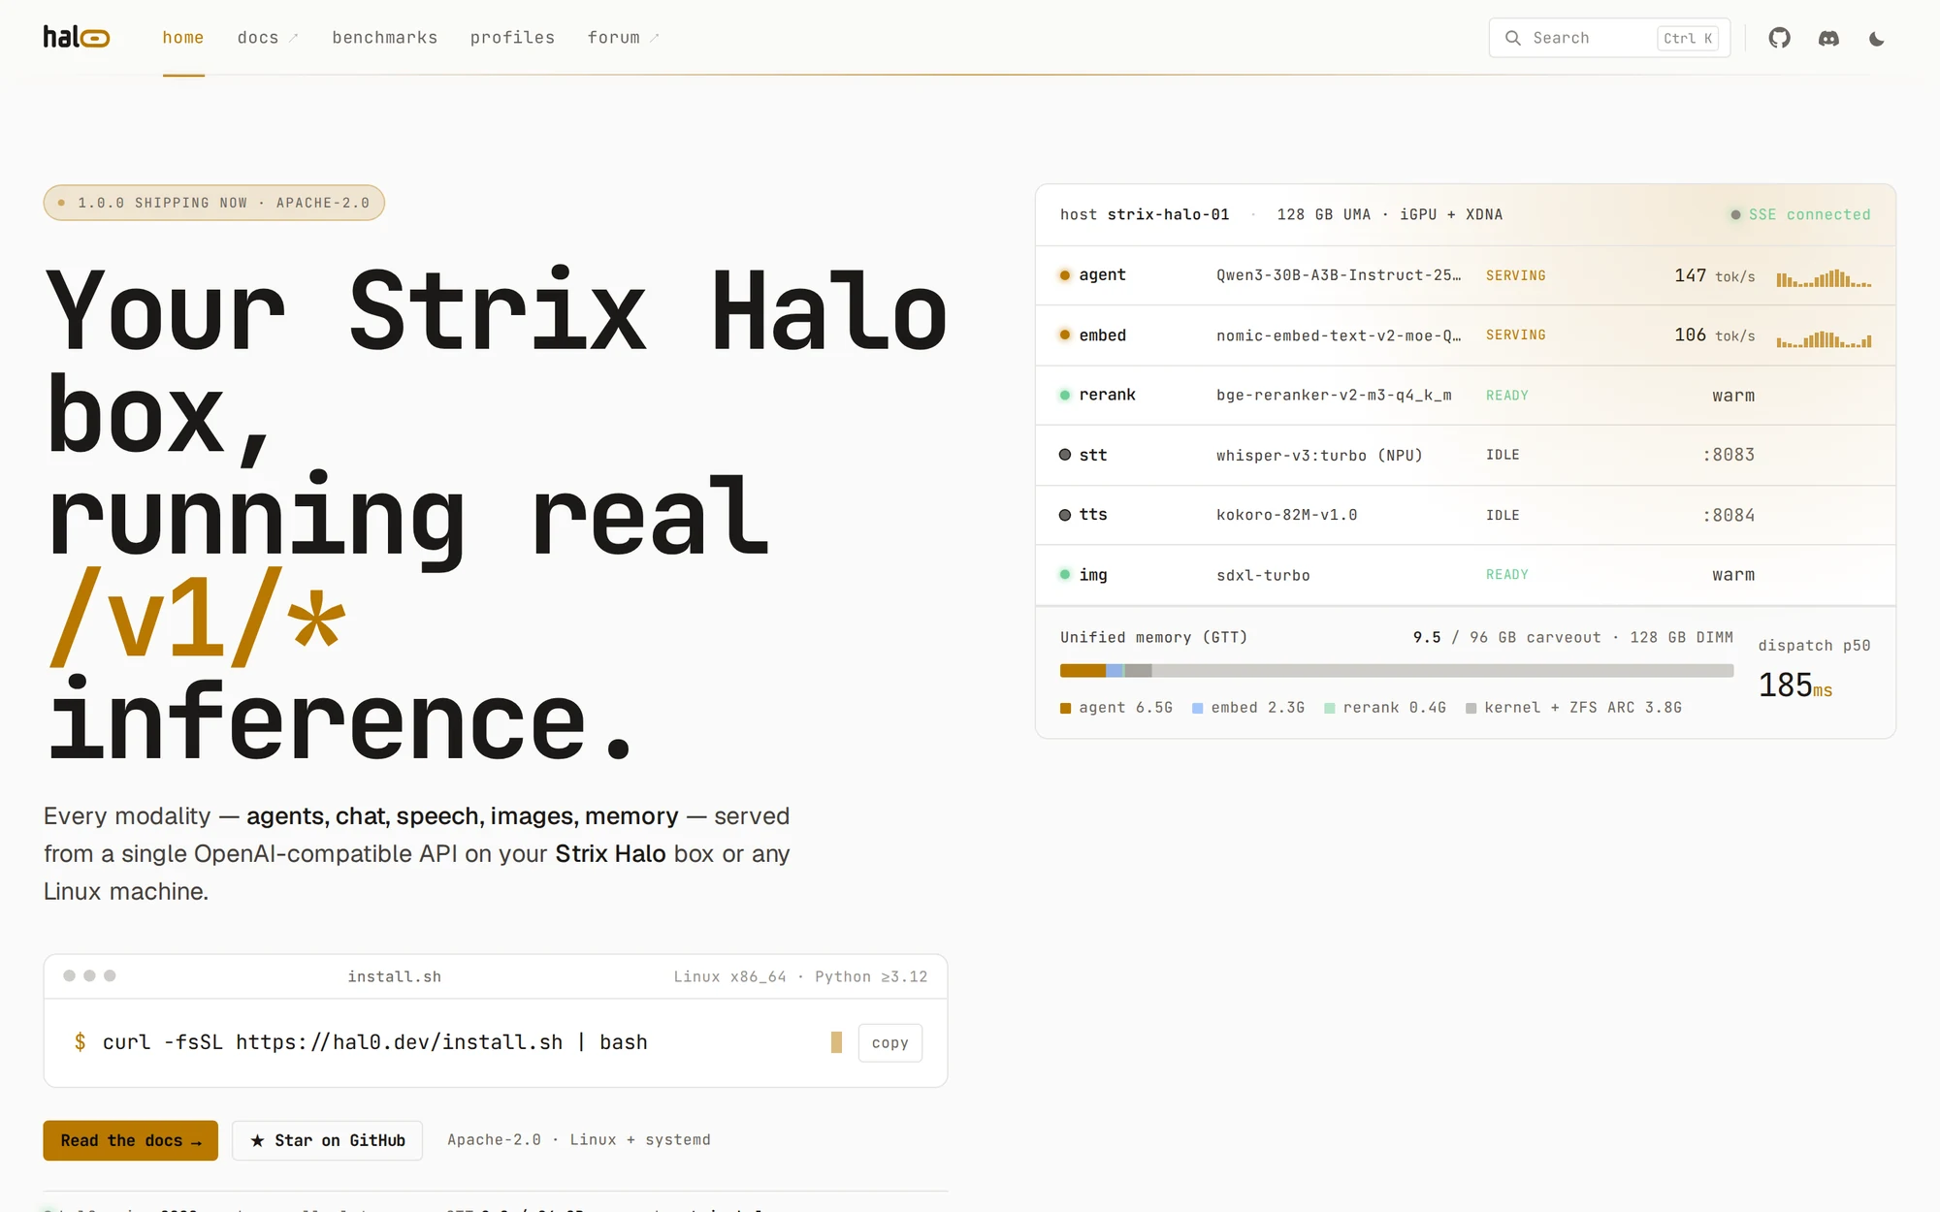
Task: Click the SSE connected indicator
Action: [1800, 214]
